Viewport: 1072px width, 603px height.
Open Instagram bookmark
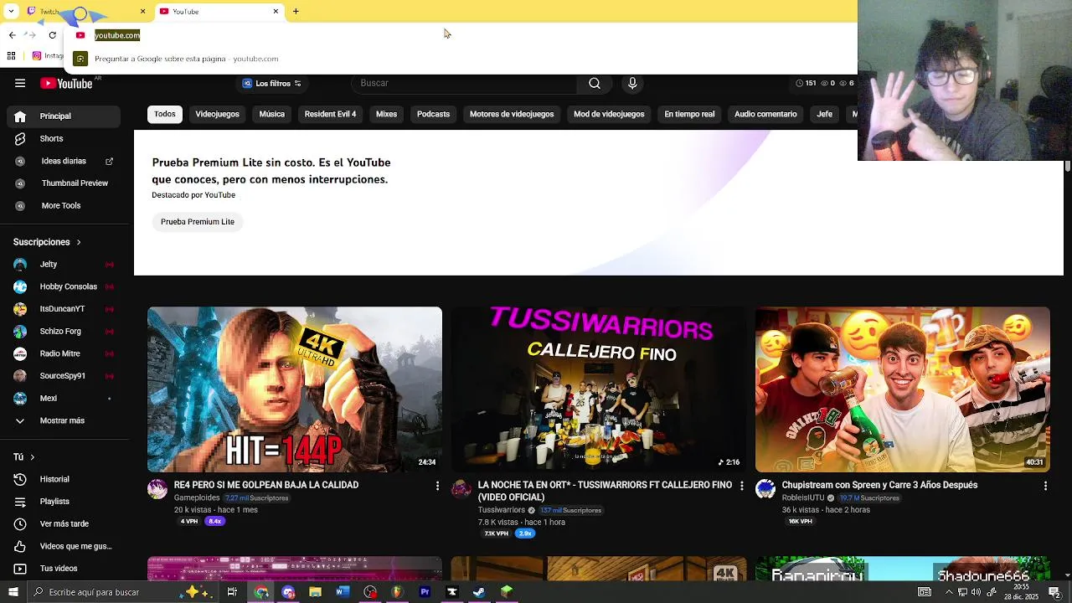tap(47, 56)
